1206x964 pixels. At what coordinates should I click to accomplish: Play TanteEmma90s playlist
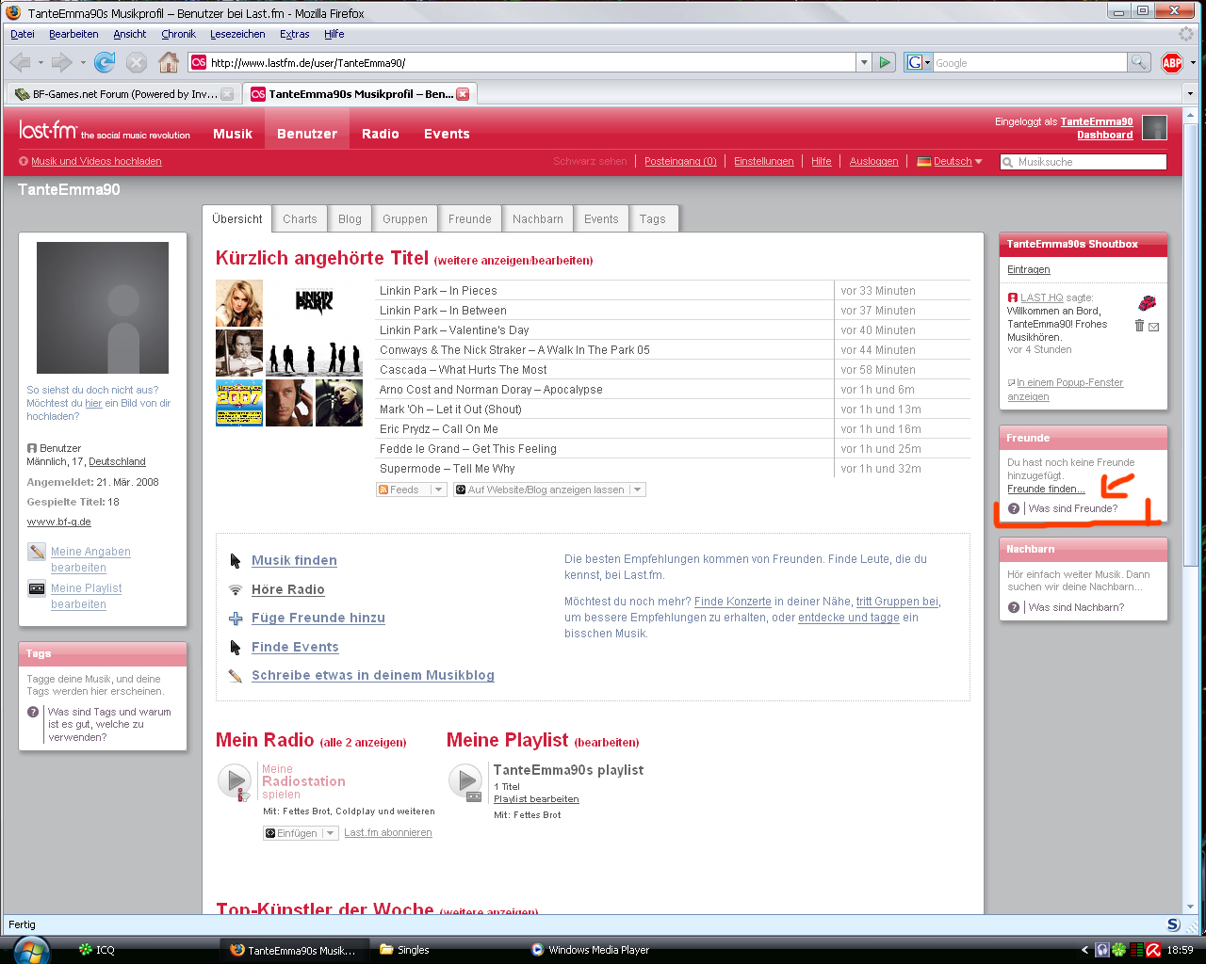(x=464, y=780)
